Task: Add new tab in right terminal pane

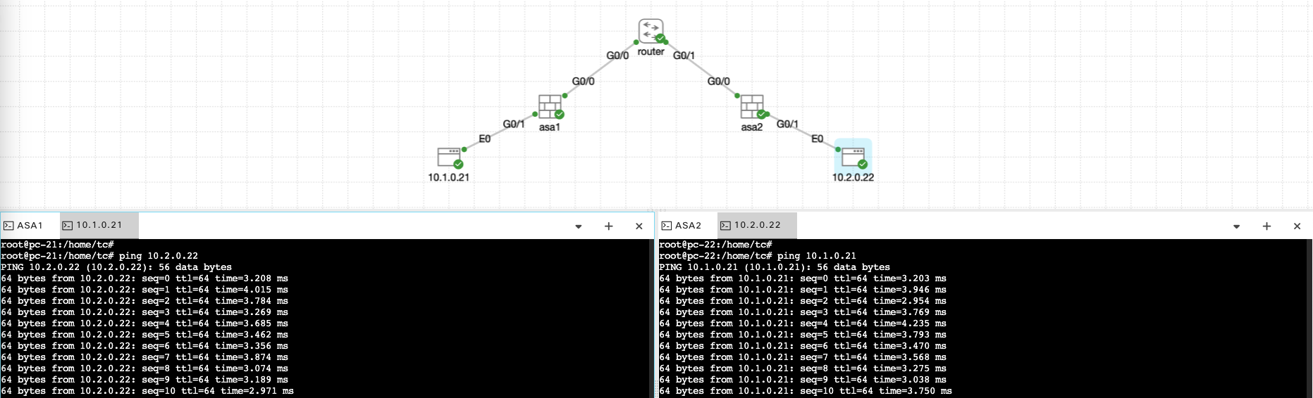Action: (x=1266, y=226)
